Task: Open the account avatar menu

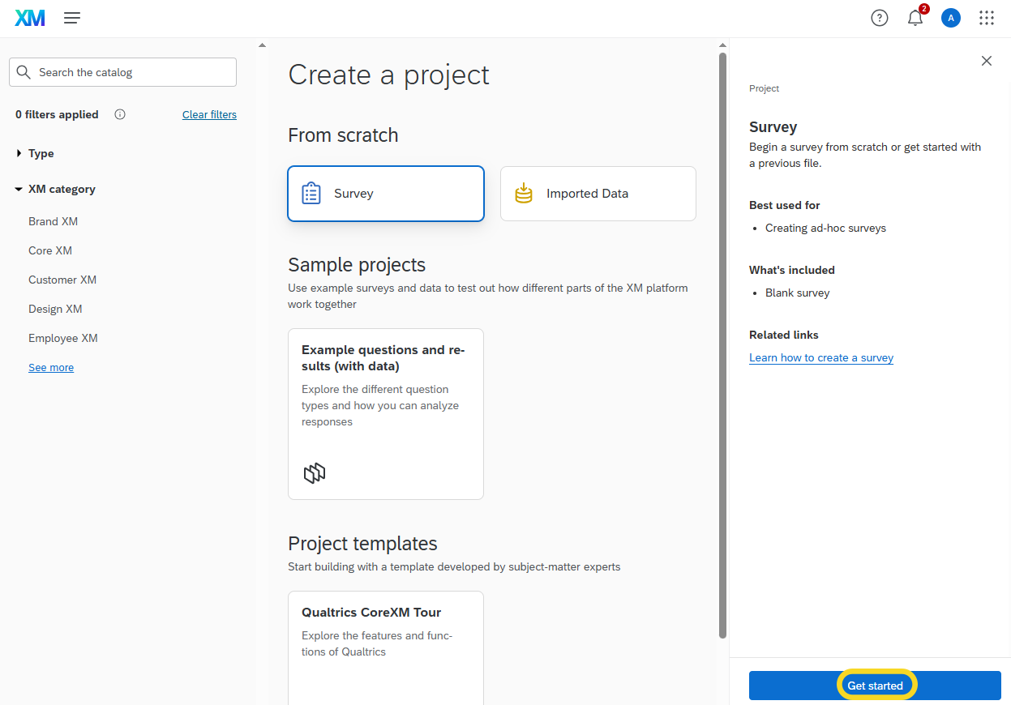Action: (x=951, y=18)
